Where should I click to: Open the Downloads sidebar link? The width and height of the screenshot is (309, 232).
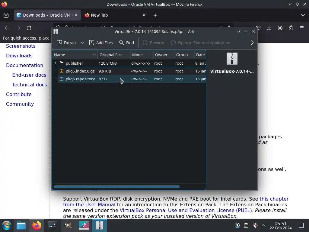pyautogui.click(x=19, y=56)
